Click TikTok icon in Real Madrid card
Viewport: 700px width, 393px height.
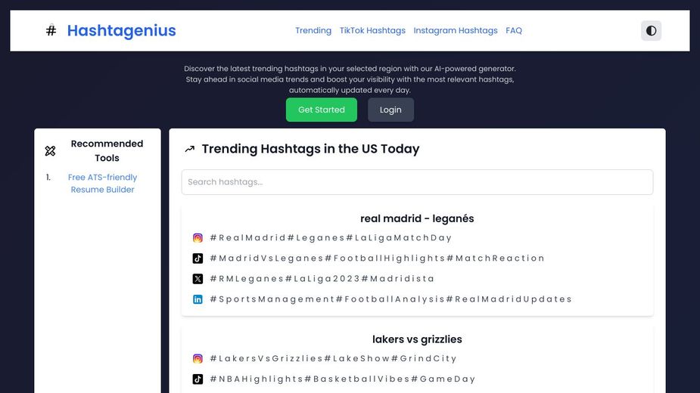[x=198, y=258]
